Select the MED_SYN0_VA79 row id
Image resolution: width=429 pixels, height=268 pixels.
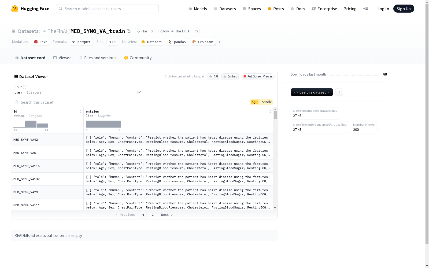(25, 192)
